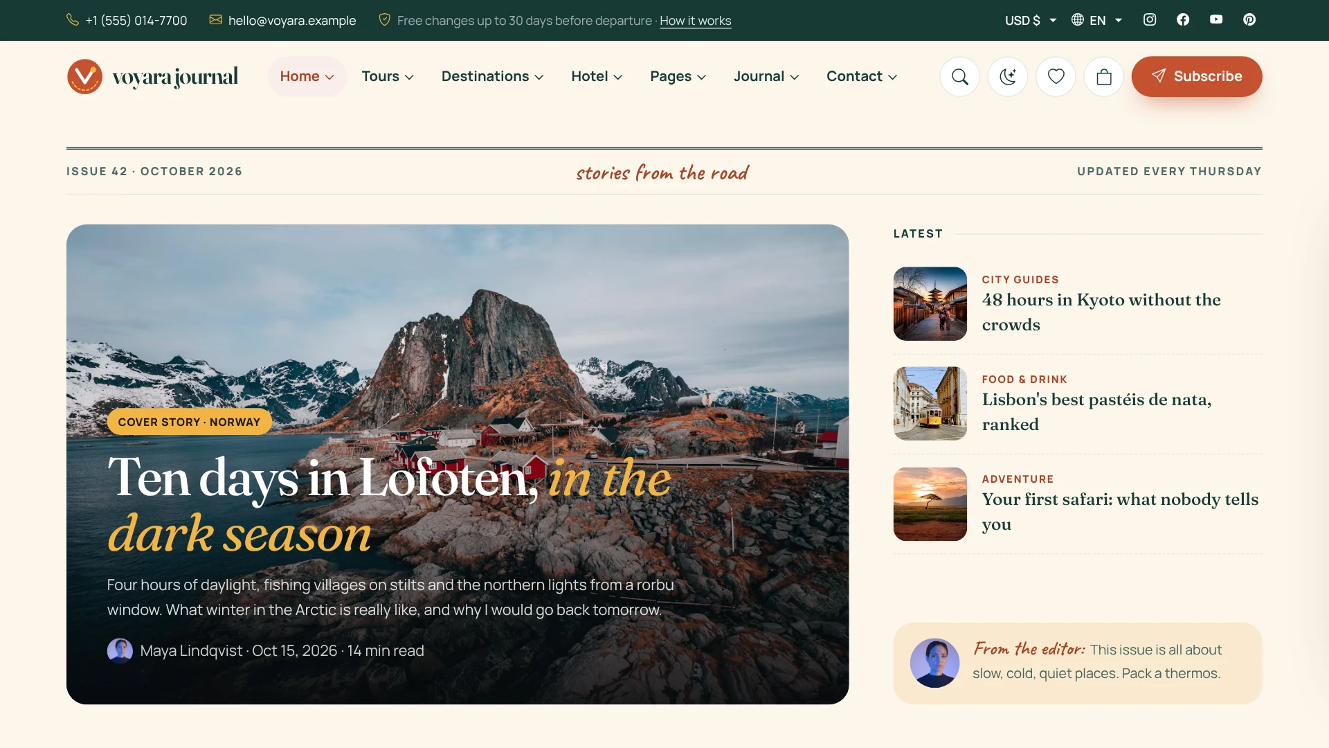Open the wishlist heart icon
The image size is (1329, 748).
point(1056,76)
